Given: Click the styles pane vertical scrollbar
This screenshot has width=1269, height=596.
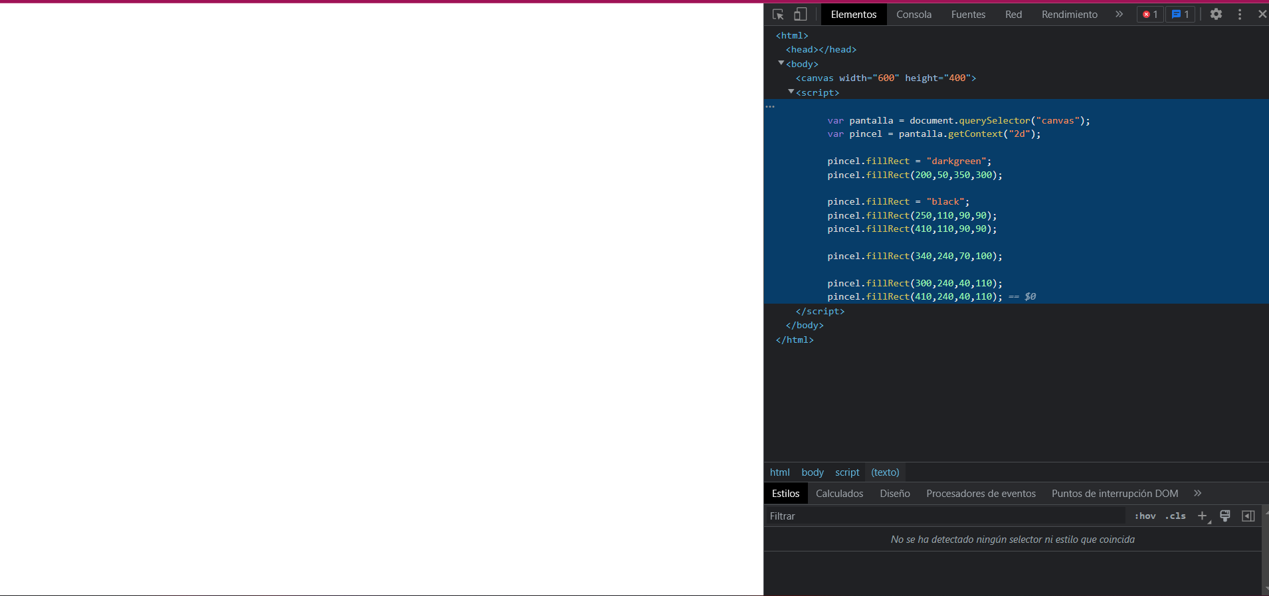Looking at the screenshot, I should click(1265, 550).
